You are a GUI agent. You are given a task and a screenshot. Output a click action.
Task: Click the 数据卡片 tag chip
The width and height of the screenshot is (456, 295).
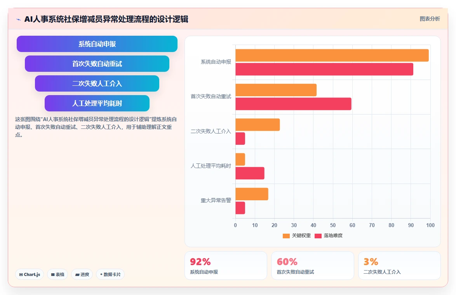click(x=110, y=274)
